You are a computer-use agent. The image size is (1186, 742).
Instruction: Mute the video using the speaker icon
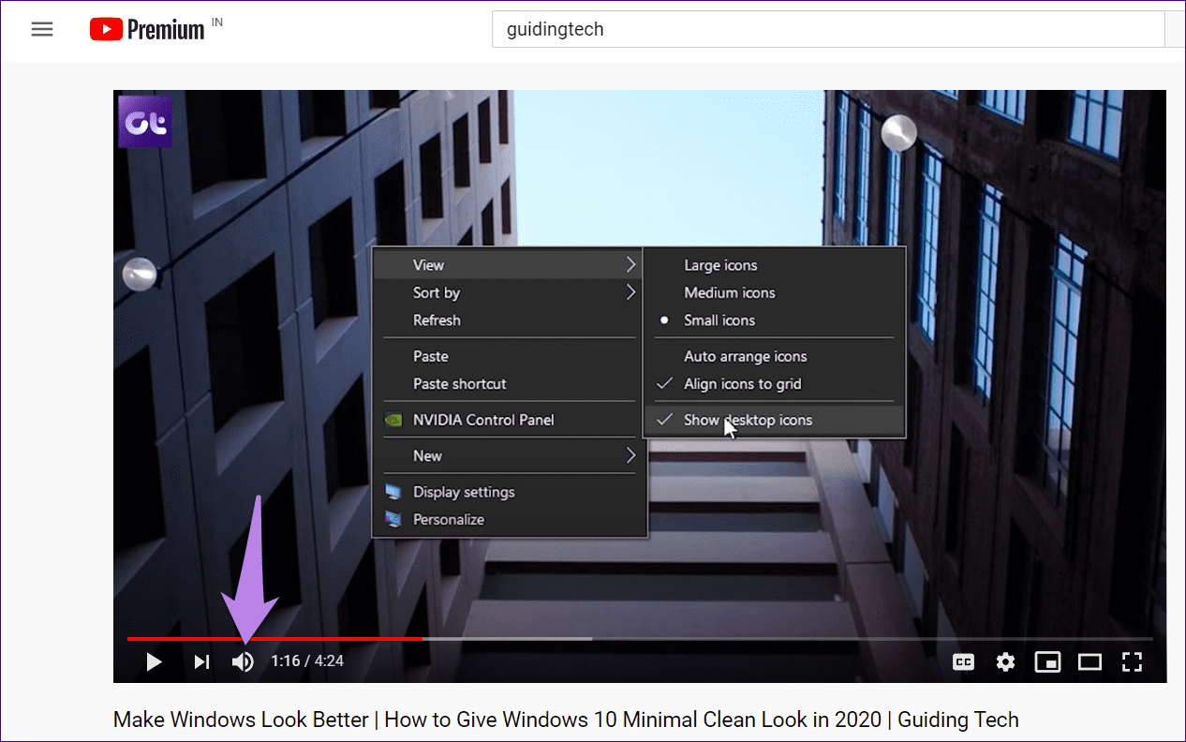243,661
